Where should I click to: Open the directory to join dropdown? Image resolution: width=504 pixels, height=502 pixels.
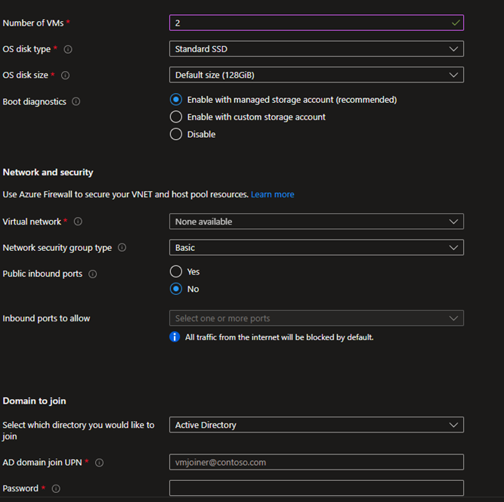316,425
